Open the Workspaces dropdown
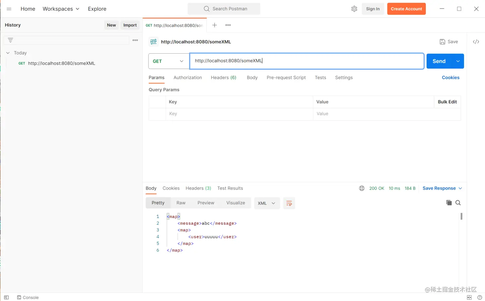This screenshot has height=301, width=485. tap(61, 9)
